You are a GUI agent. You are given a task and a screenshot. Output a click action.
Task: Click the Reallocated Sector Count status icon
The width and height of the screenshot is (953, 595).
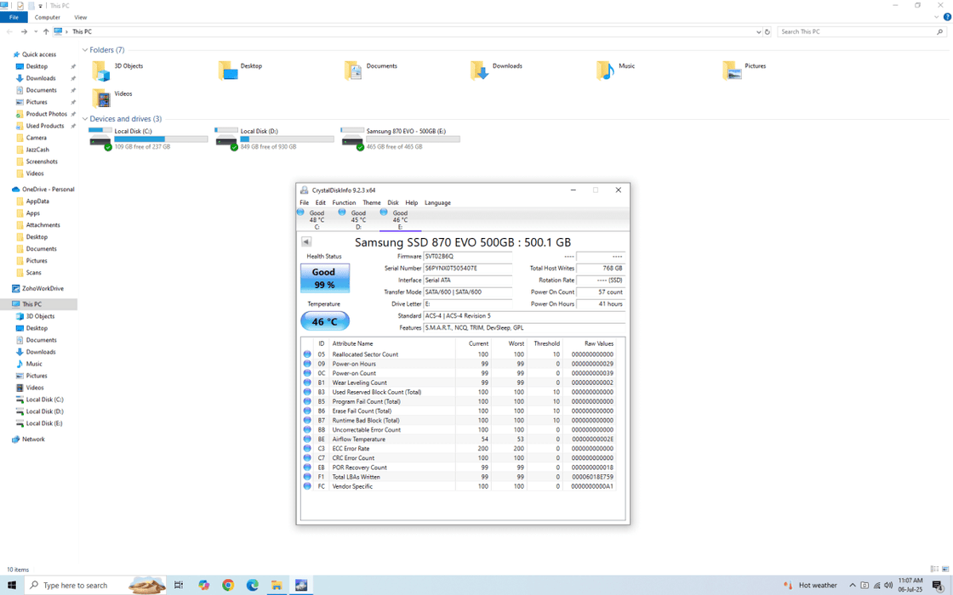point(307,354)
